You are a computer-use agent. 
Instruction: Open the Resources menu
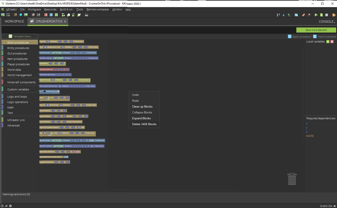(50, 9)
